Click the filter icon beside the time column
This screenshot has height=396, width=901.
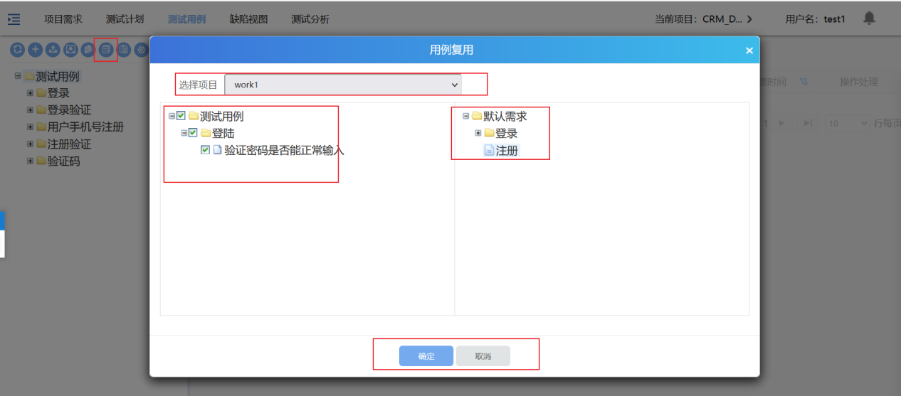pos(803,82)
